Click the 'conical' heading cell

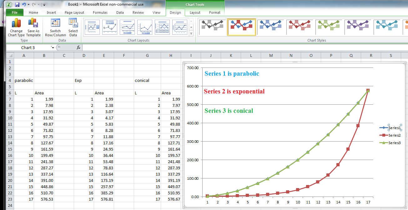click(x=147, y=80)
